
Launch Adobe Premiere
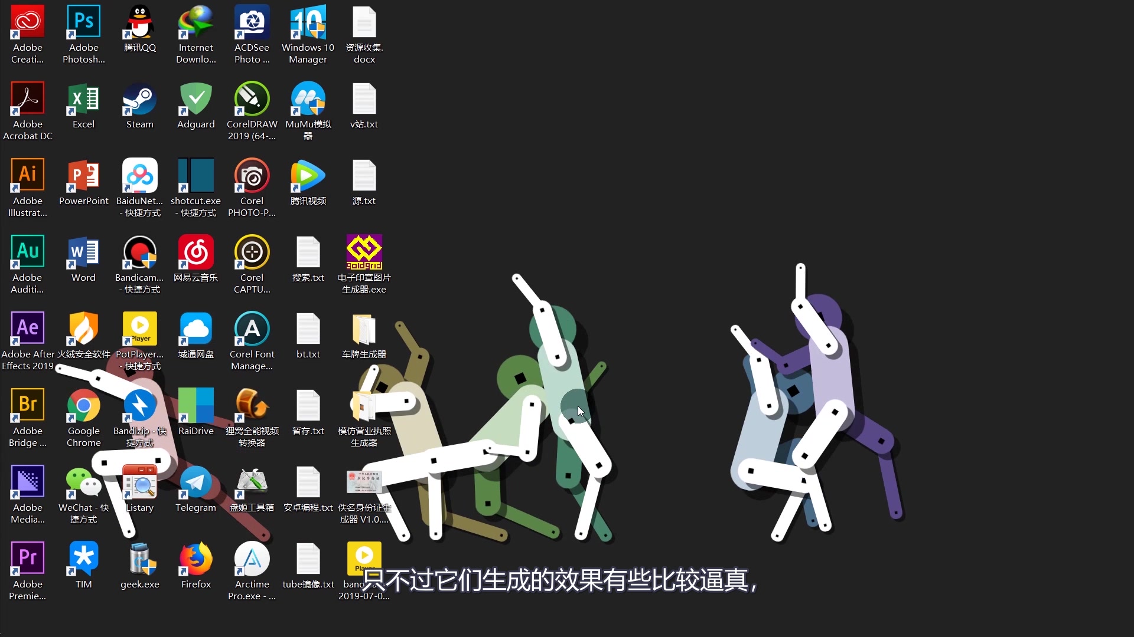tap(27, 557)
